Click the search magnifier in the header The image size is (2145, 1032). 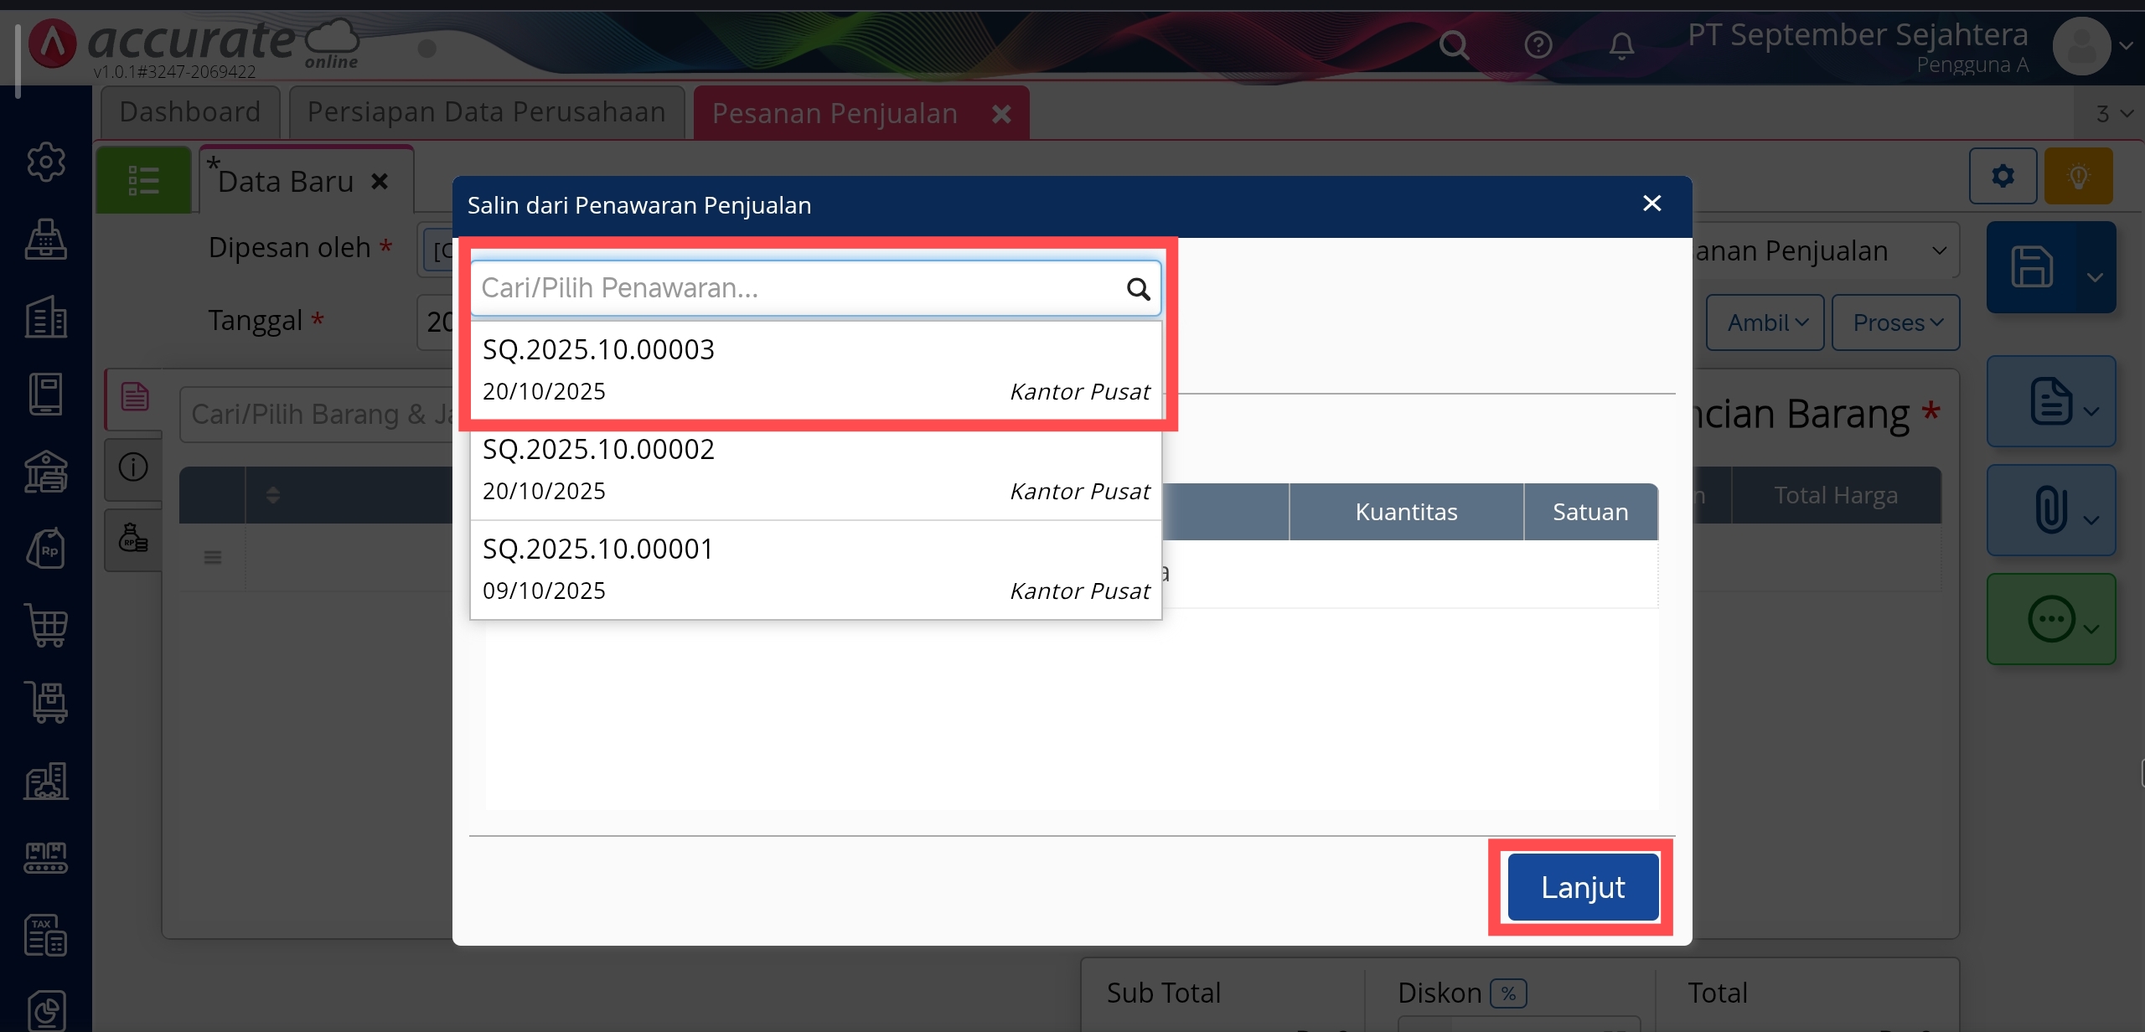(x=1454, y=44)
